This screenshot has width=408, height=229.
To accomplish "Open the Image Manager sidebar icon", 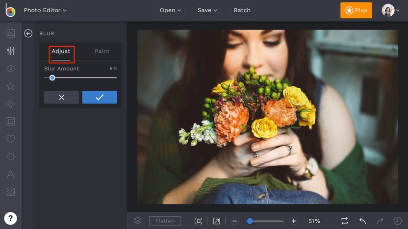I will (x=11, y=33).
